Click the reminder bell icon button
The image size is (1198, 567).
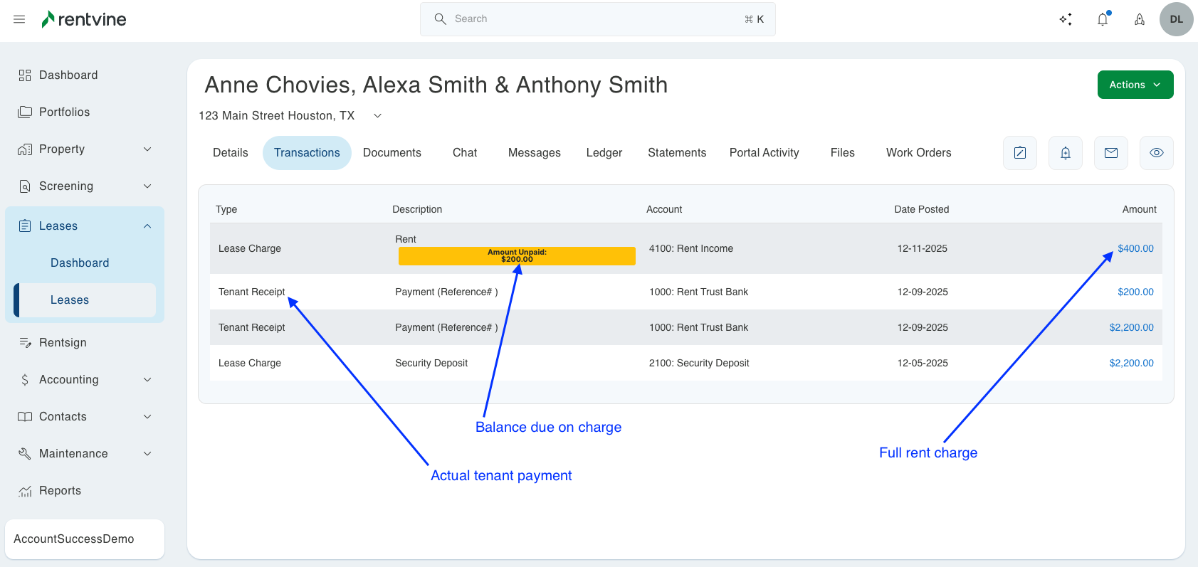(1066, 153)
